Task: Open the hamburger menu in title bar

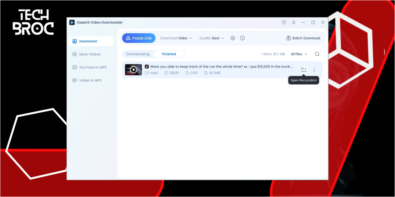Action: (294, 22)
